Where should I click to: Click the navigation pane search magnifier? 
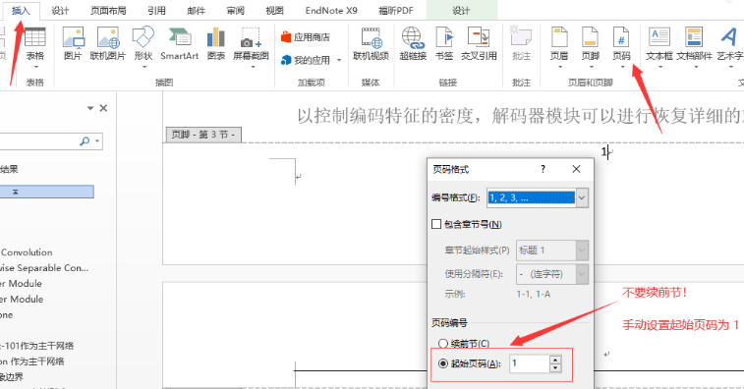pyautogui.click(x=85, y=140)
